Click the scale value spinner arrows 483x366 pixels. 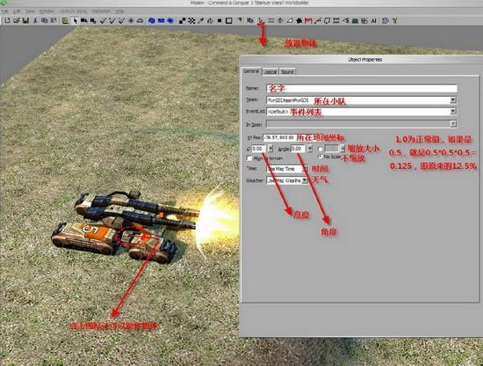[x=342, y=149]
